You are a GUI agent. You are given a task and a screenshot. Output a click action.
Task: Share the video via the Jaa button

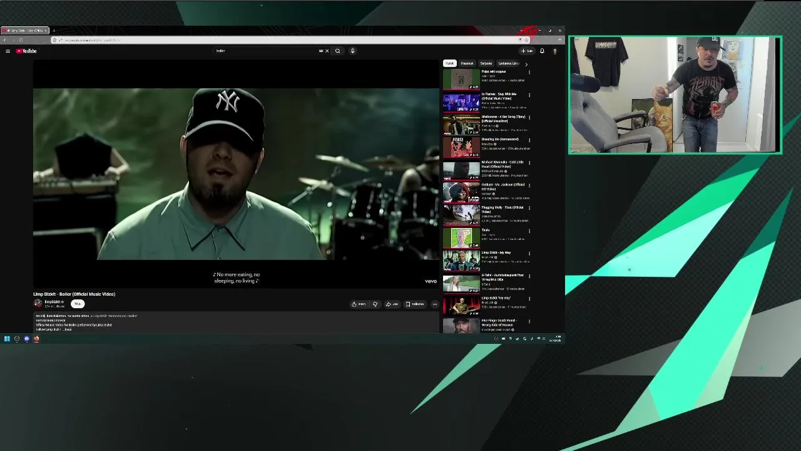tap(392, 304)
